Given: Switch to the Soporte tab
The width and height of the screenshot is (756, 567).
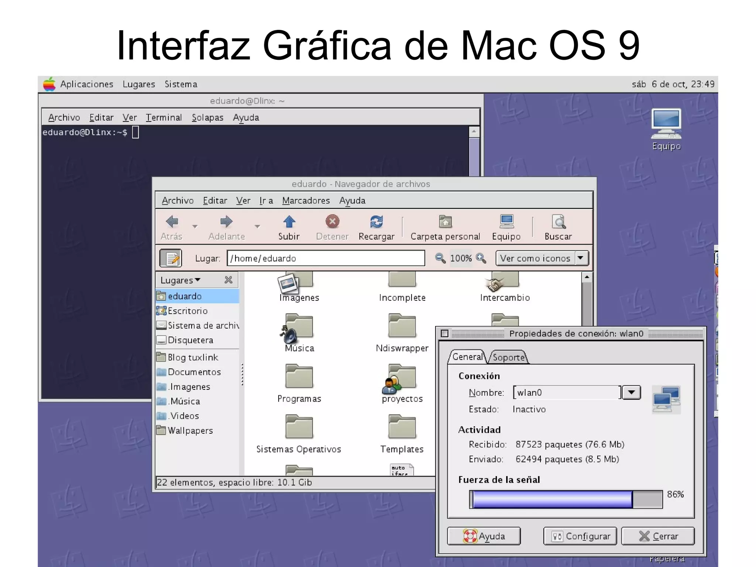Looking at the screenshot, I should (x=509, y=357).
